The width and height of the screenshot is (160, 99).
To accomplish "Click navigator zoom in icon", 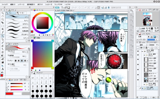I will click(149, 29).
